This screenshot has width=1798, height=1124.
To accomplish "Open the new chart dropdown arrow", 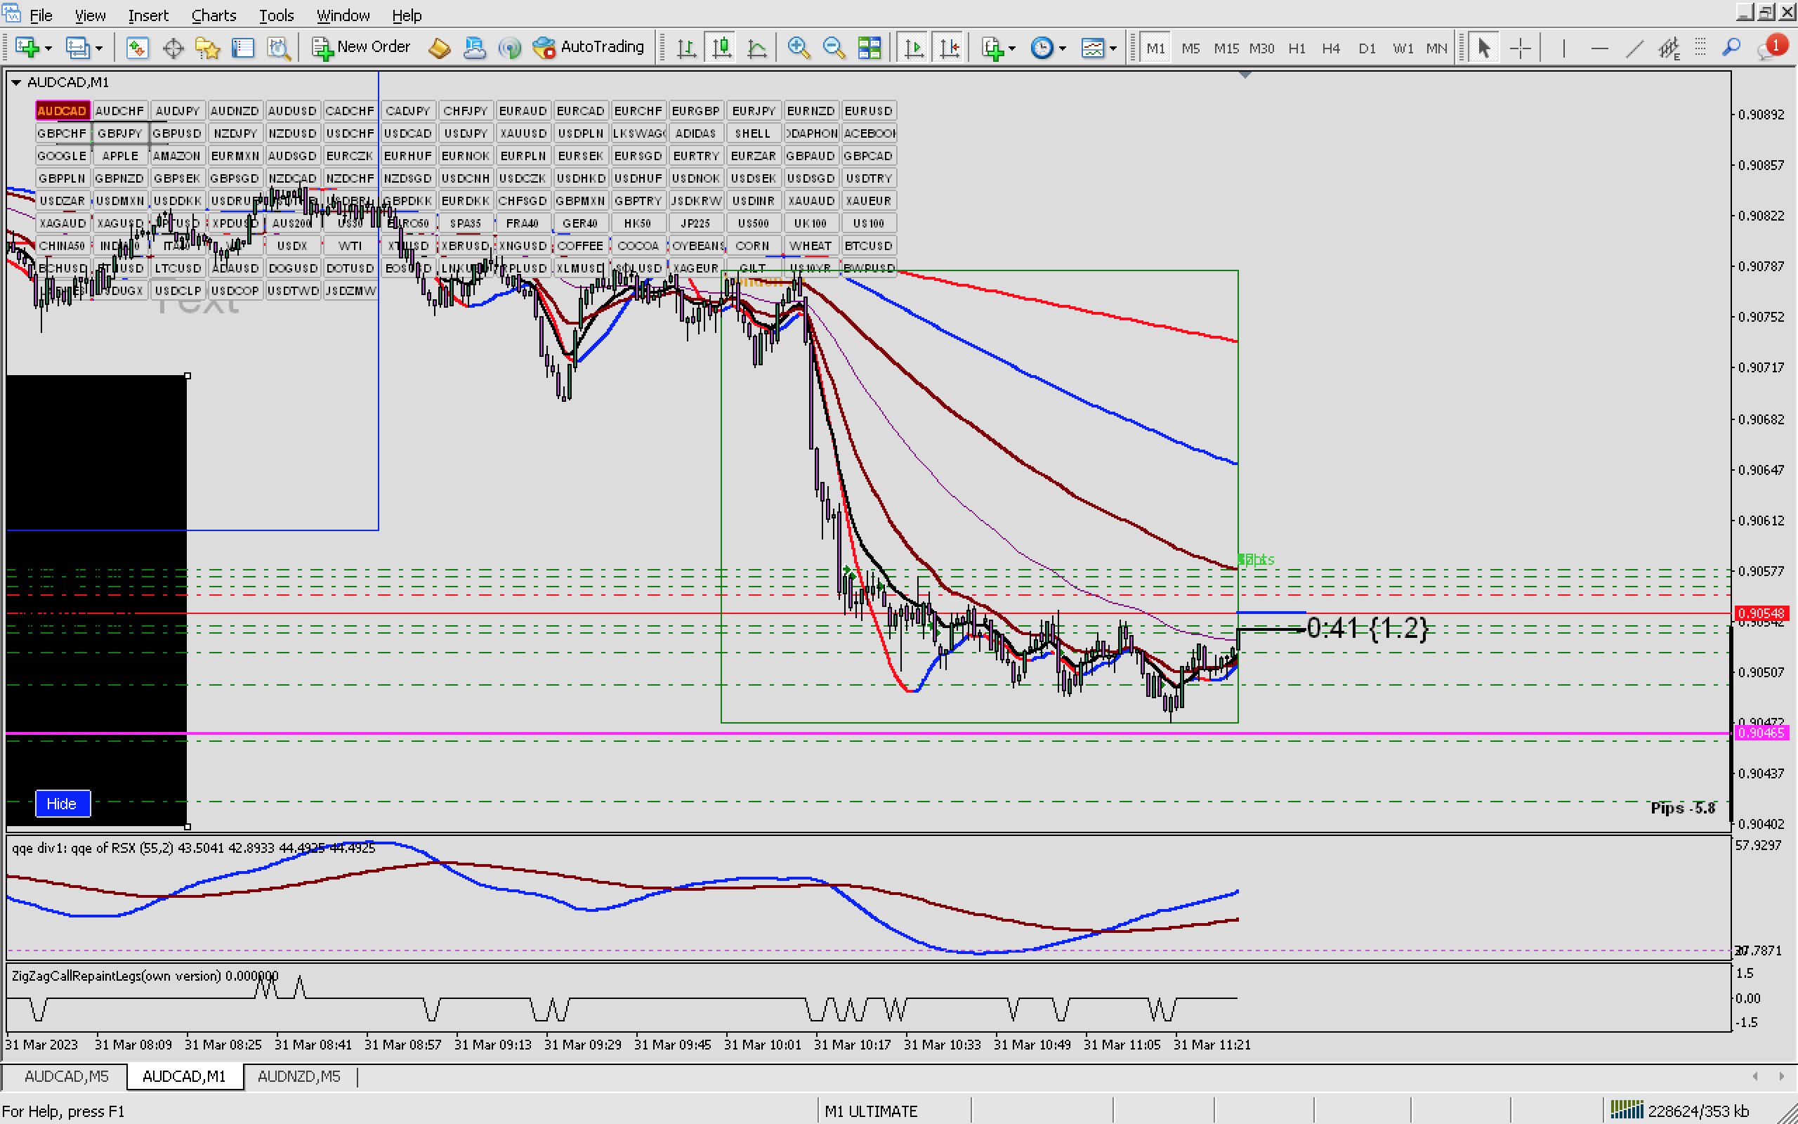I will (49, 48).
